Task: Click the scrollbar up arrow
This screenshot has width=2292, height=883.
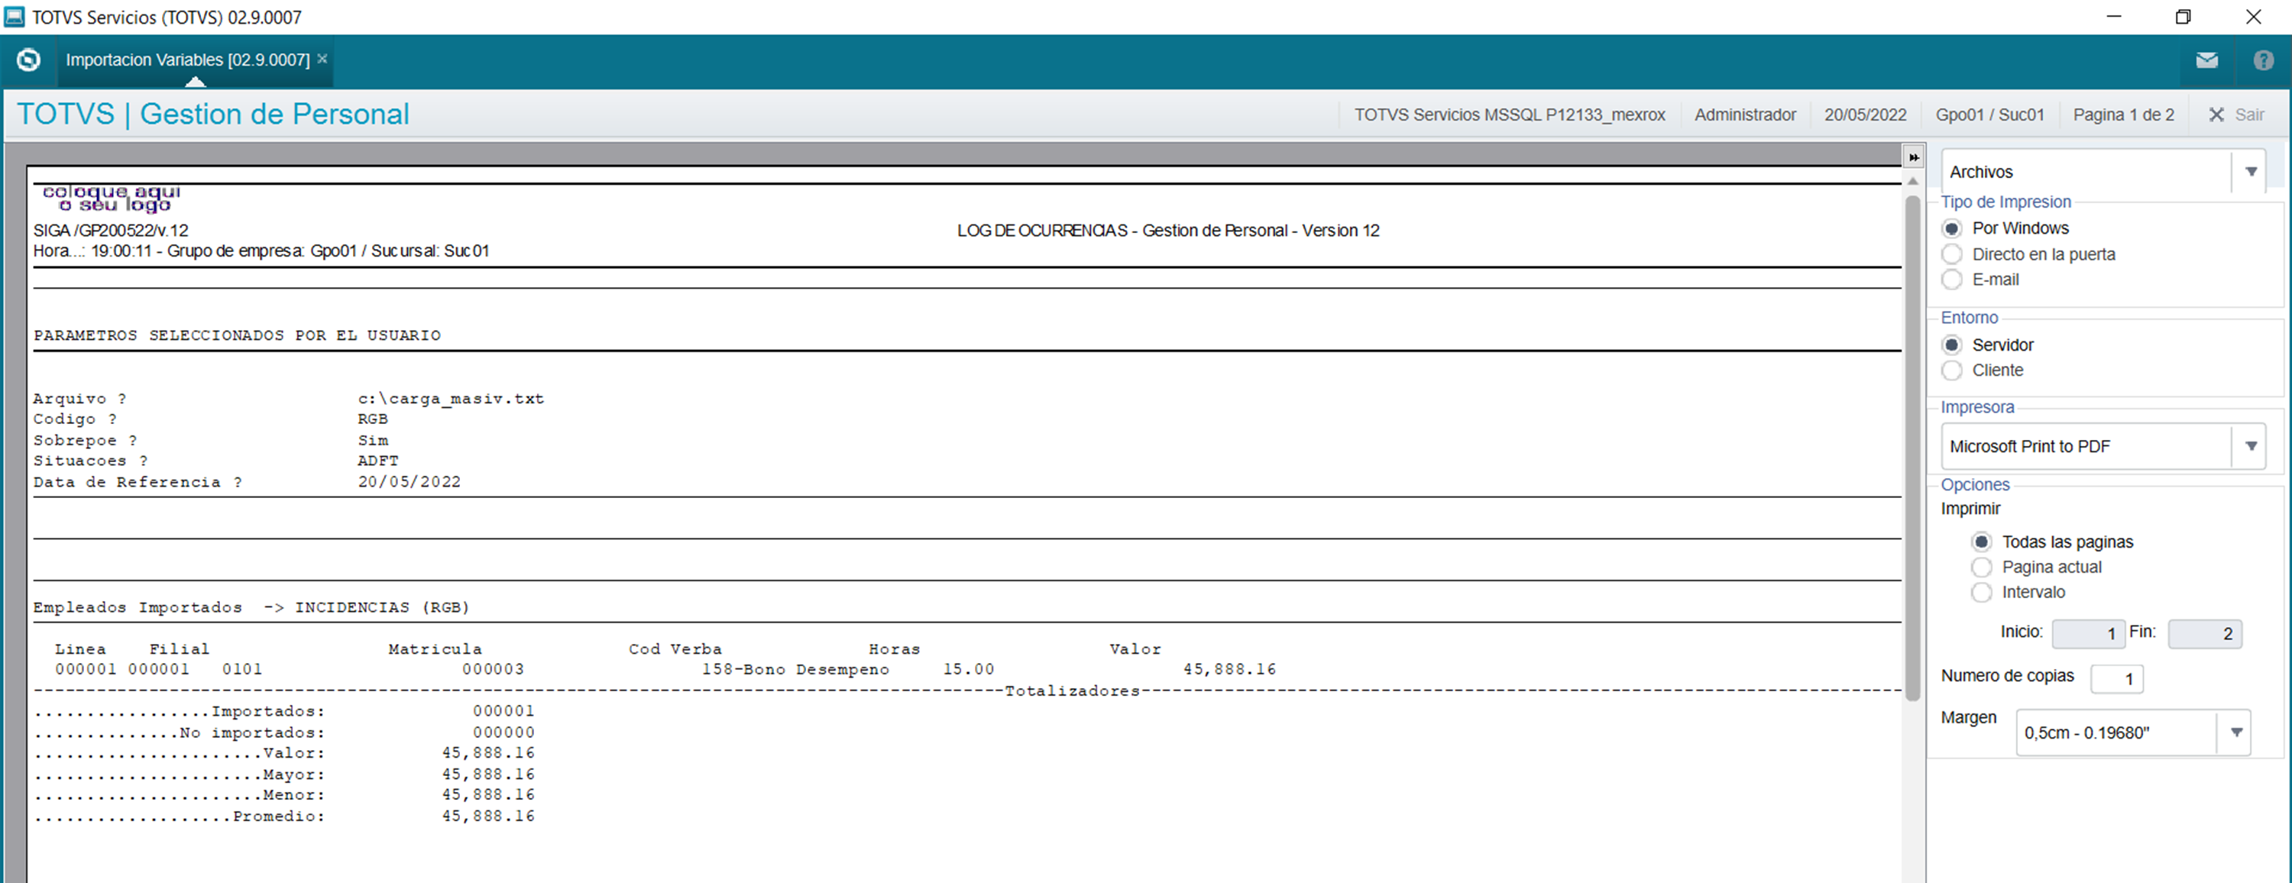Action: [1913, 180]
